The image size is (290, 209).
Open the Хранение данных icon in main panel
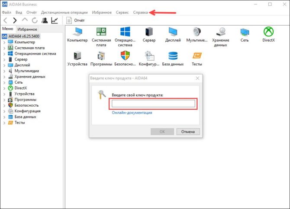(221, 32)
